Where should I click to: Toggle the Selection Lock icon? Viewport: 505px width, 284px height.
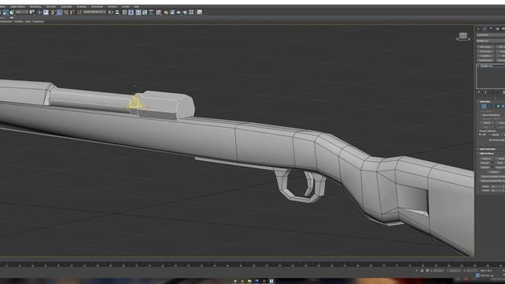(422, 271)
